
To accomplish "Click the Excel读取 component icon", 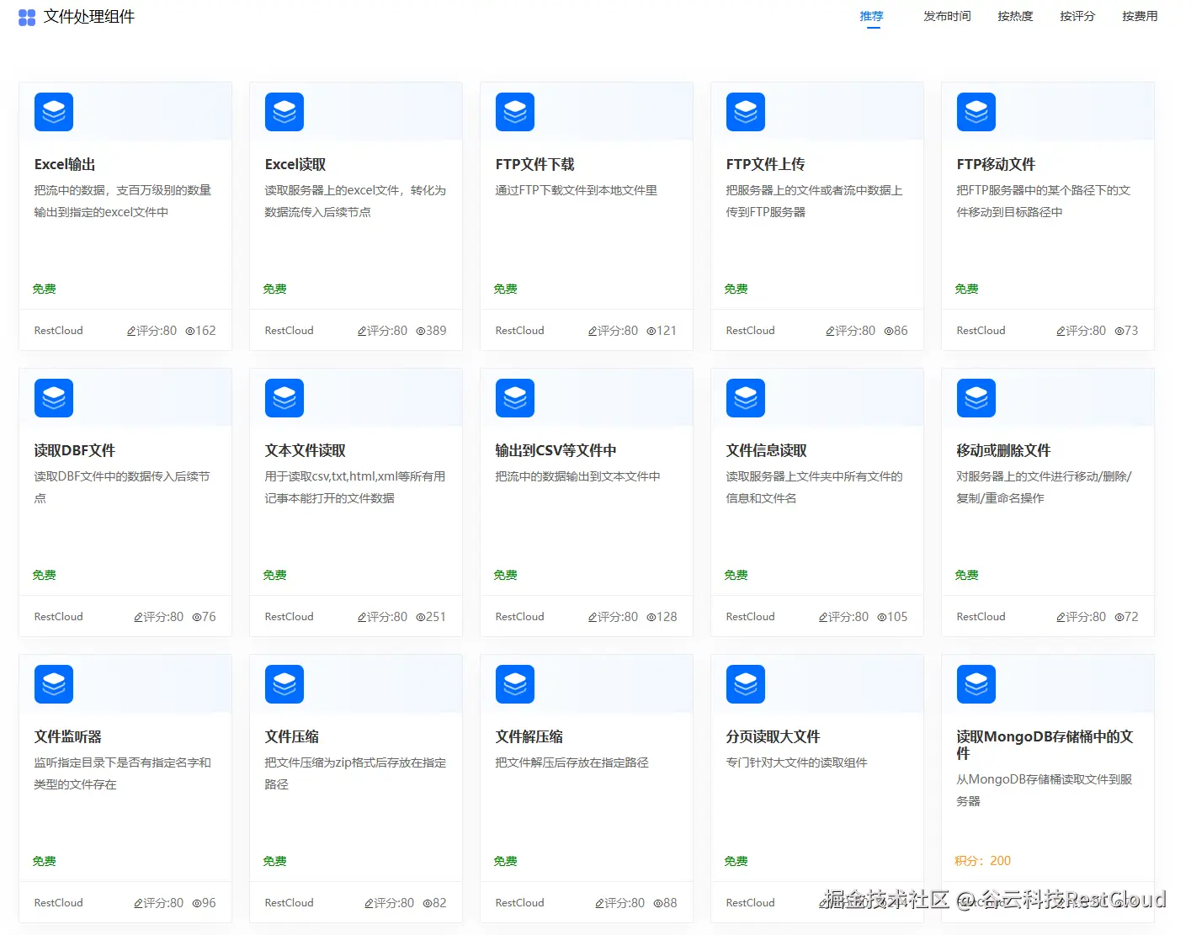I will (284, 111).
